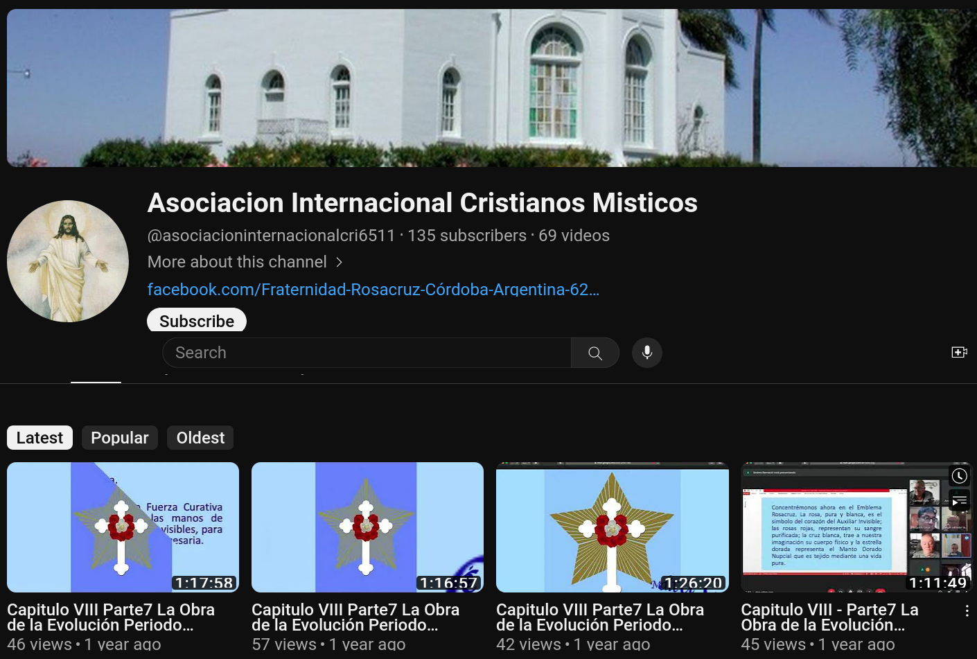Select the Latest sort chip
Screen dimensions: 977x659
coord(39,438)
